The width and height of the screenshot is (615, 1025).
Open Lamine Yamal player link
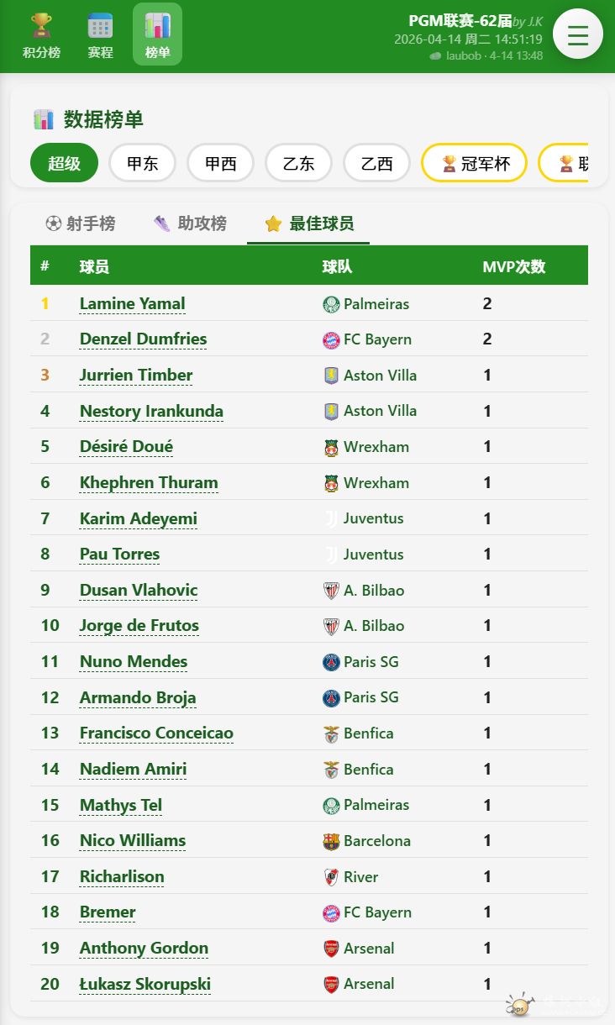tap(132, 304)
